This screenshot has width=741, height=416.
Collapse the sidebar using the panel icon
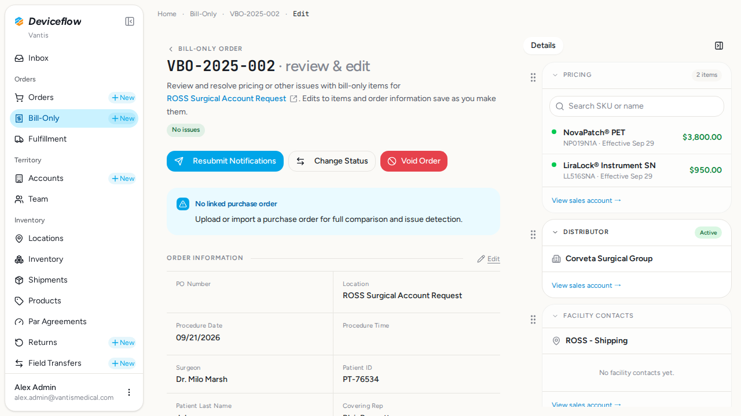[130, 21]
